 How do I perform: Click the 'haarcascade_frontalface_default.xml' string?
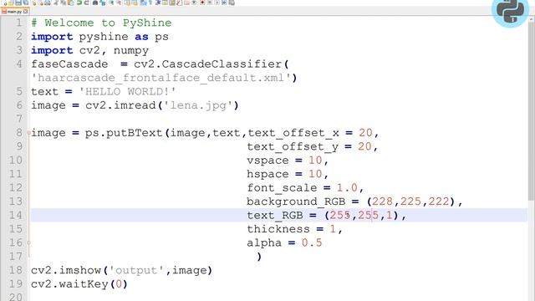pos(160,78)
